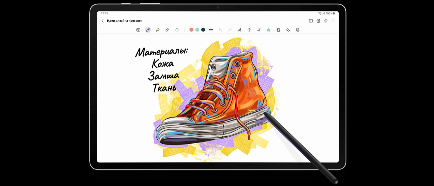Open the shape recognition tool
The height and width of the screenshot is (186, 434).
(288, 30)
